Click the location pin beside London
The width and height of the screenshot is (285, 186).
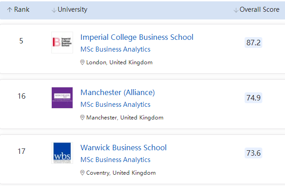(82, 62)
